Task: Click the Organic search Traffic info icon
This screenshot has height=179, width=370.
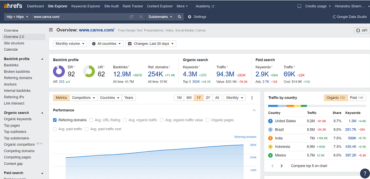Action: pyautogui.click(x=227, y=66)
